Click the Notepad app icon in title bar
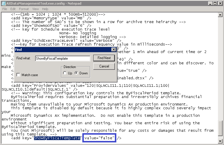The image size is (224, 145). coord(3,3)
